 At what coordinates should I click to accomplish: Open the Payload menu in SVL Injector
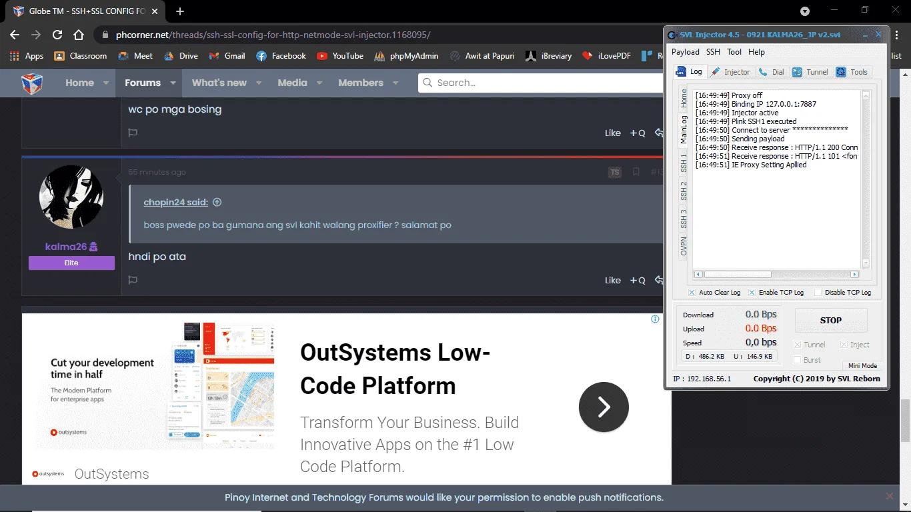tap(686, 52)
